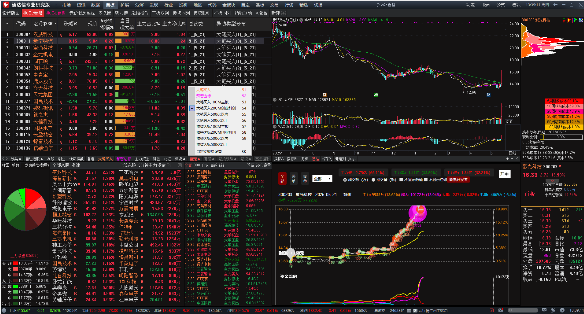
Task: Click the 主力净比% column header
Action: click(174, 24)
